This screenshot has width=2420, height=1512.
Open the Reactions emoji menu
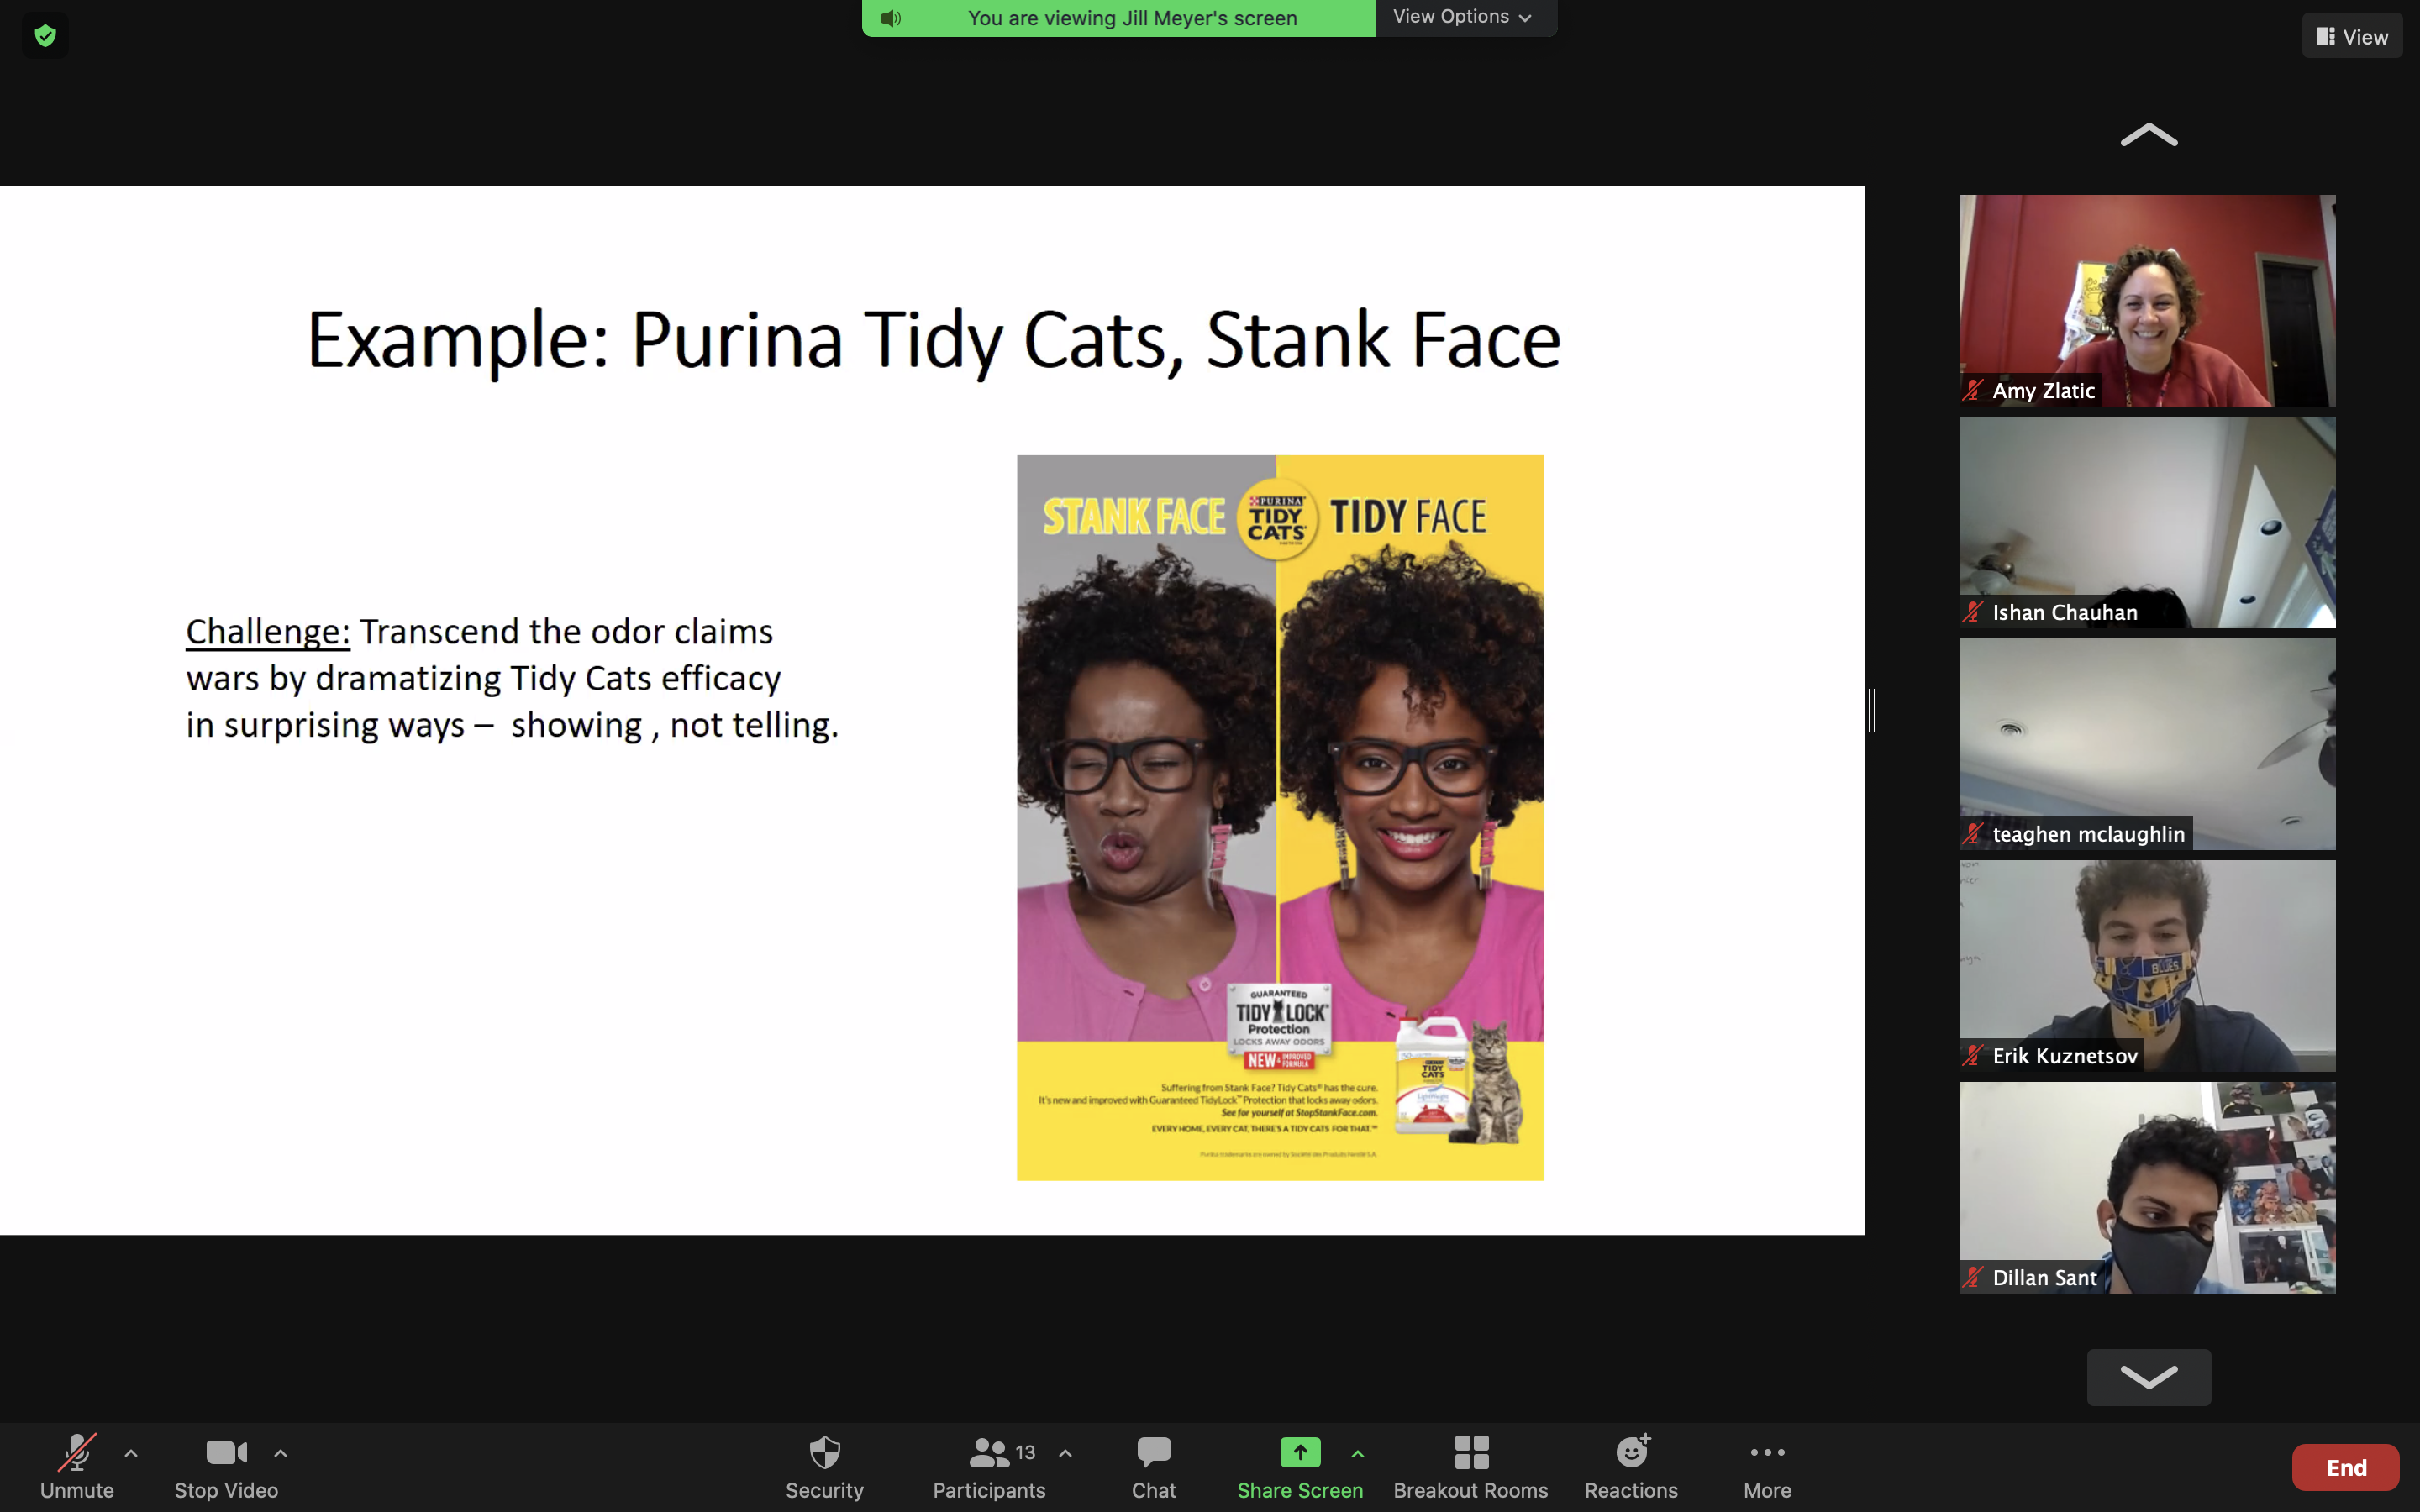coord(1631,1466)
